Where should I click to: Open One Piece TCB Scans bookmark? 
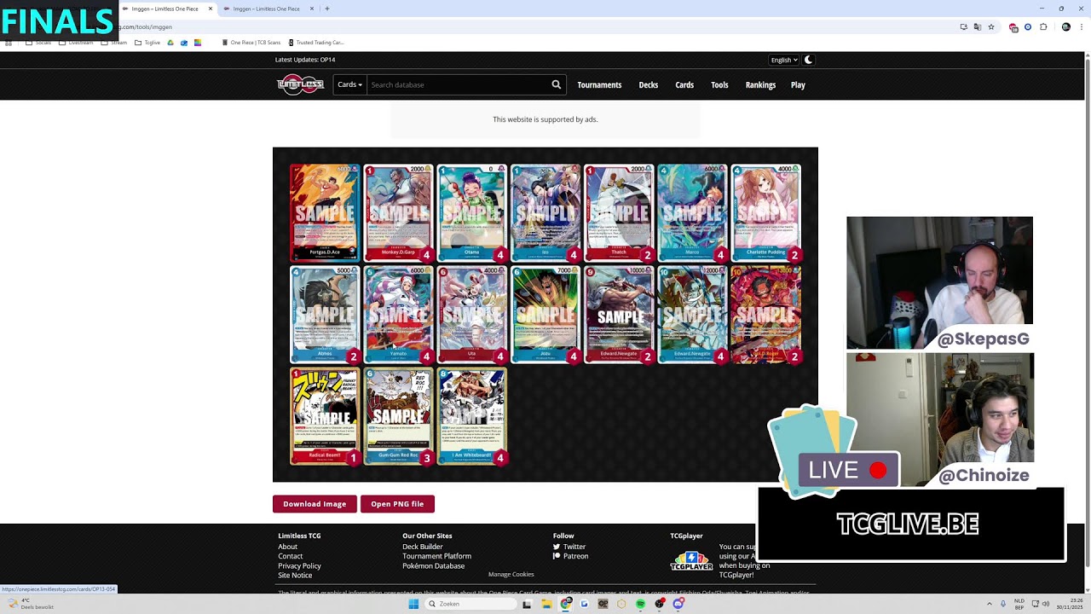point(251,42)
